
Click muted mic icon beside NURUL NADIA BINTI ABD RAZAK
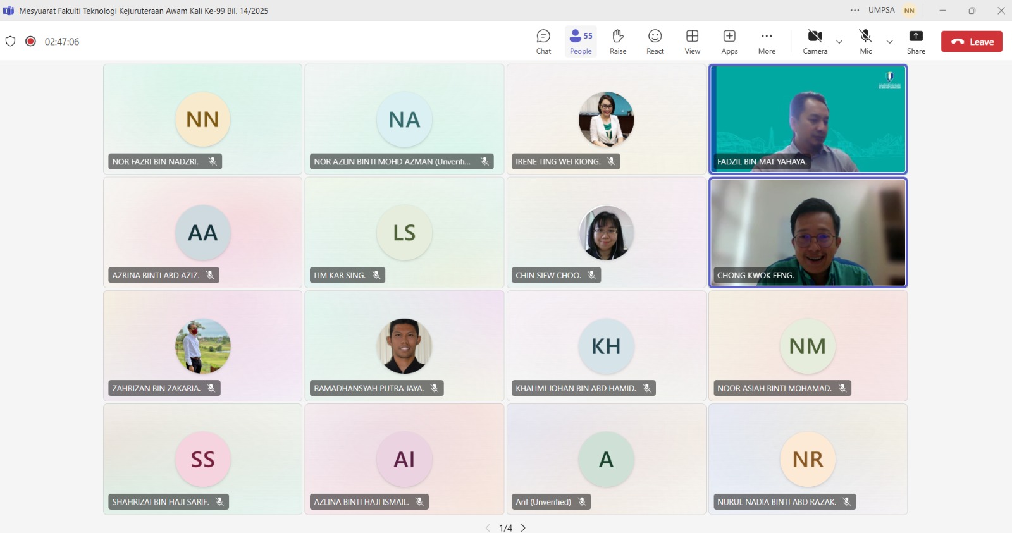pos(846,501)
